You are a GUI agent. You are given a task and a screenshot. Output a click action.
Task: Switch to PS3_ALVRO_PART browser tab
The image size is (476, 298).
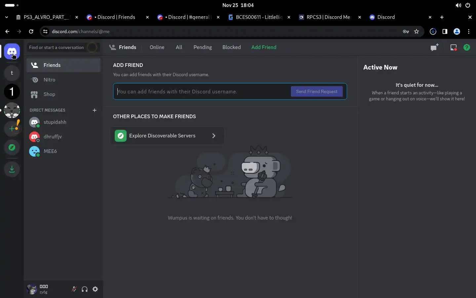click(x=46, y=17)
